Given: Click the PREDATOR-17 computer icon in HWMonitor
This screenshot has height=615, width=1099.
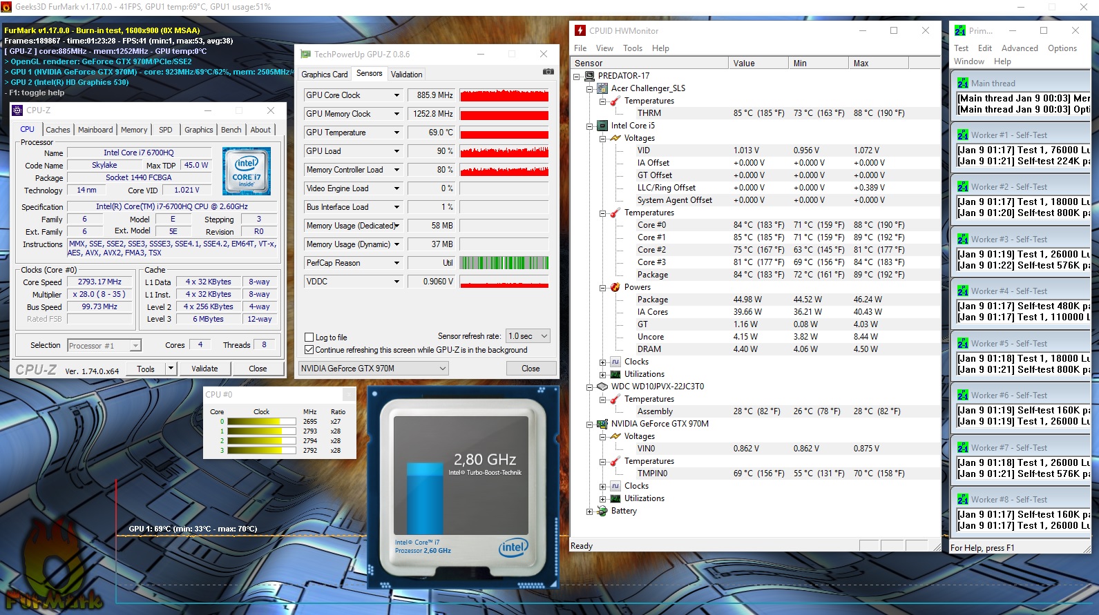Looking at the screenshot, I should coord(589,76).
